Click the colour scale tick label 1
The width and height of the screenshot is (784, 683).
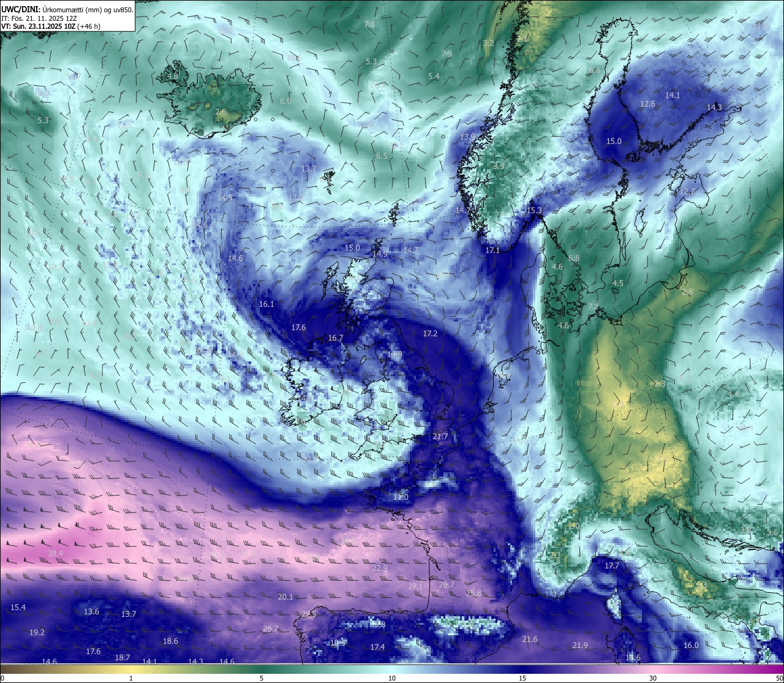pyautogui.click(x=130, y=678)
